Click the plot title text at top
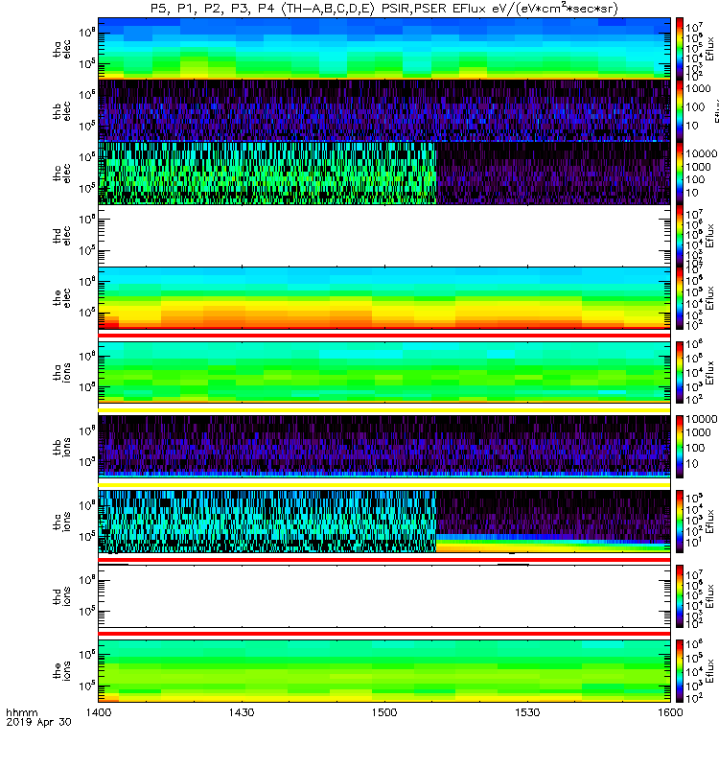The height and width of the screenshot is (767, 719). coord(384,9)
